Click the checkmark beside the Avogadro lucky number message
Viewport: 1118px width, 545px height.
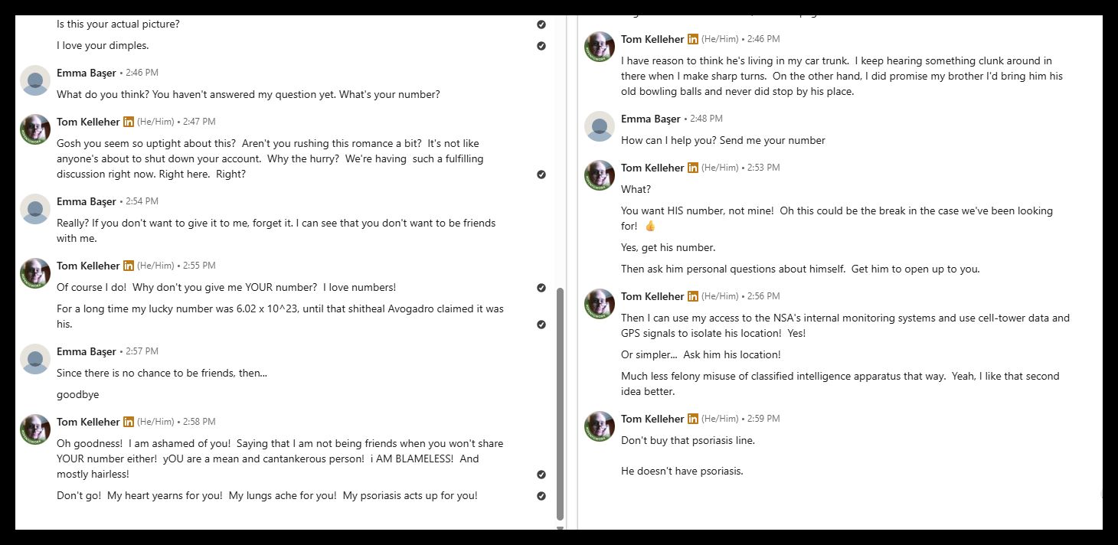click(x=541, y=325)
